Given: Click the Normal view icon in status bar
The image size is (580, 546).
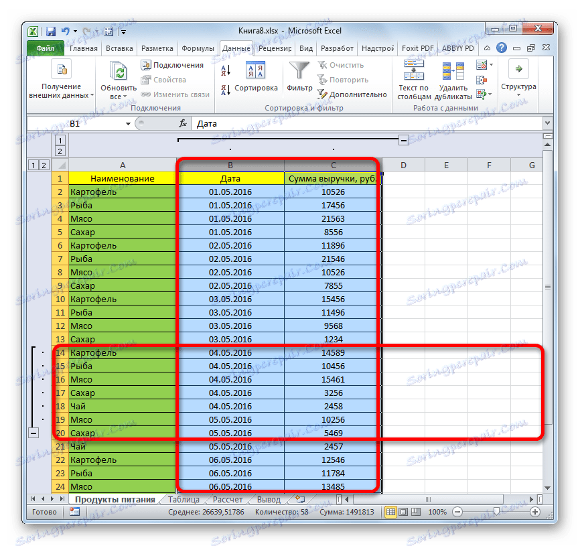Looking at the screenshot, I should 392,511.
